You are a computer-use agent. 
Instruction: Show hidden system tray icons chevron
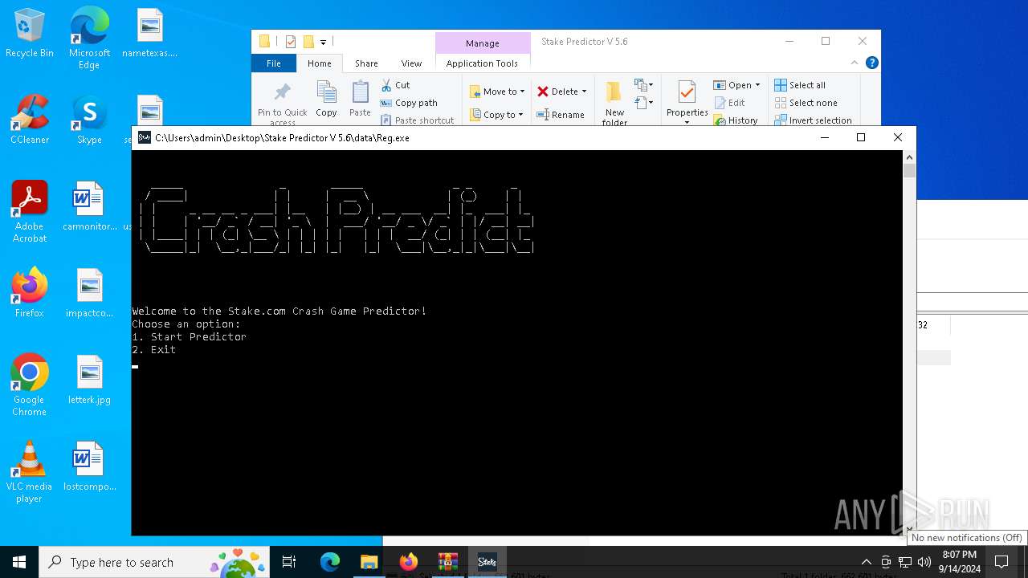pos(866,562)
